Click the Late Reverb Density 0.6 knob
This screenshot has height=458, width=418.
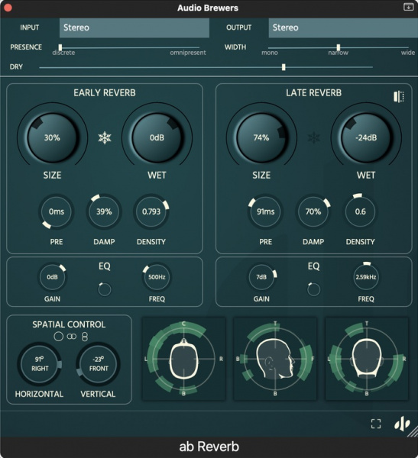click(x=361, y=211)
